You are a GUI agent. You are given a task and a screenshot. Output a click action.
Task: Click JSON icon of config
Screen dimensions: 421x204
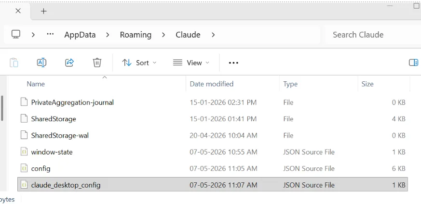click(x=24, y=168)
